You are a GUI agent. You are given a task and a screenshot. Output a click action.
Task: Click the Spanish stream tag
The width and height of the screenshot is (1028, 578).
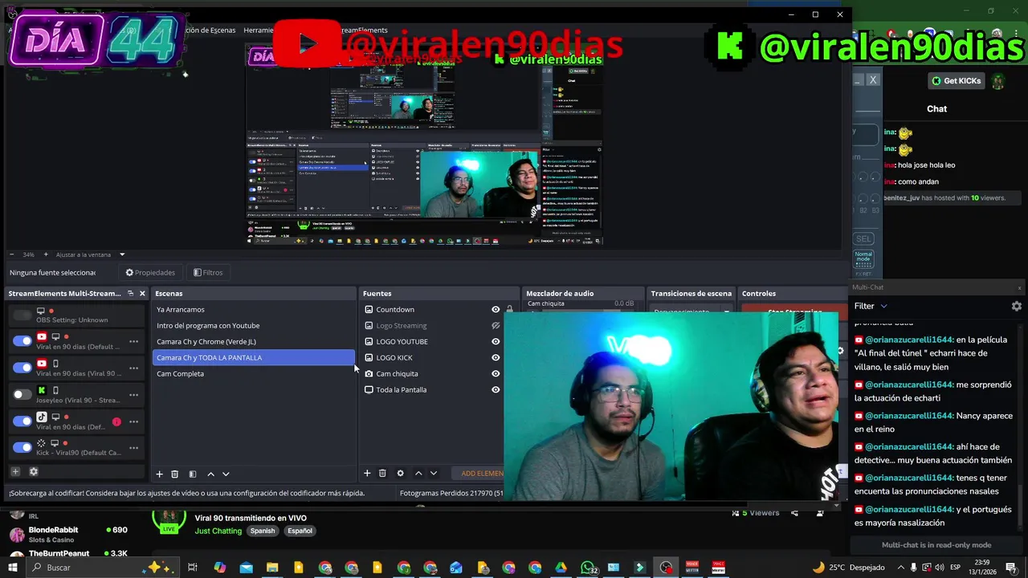click(x=263, y=531)
